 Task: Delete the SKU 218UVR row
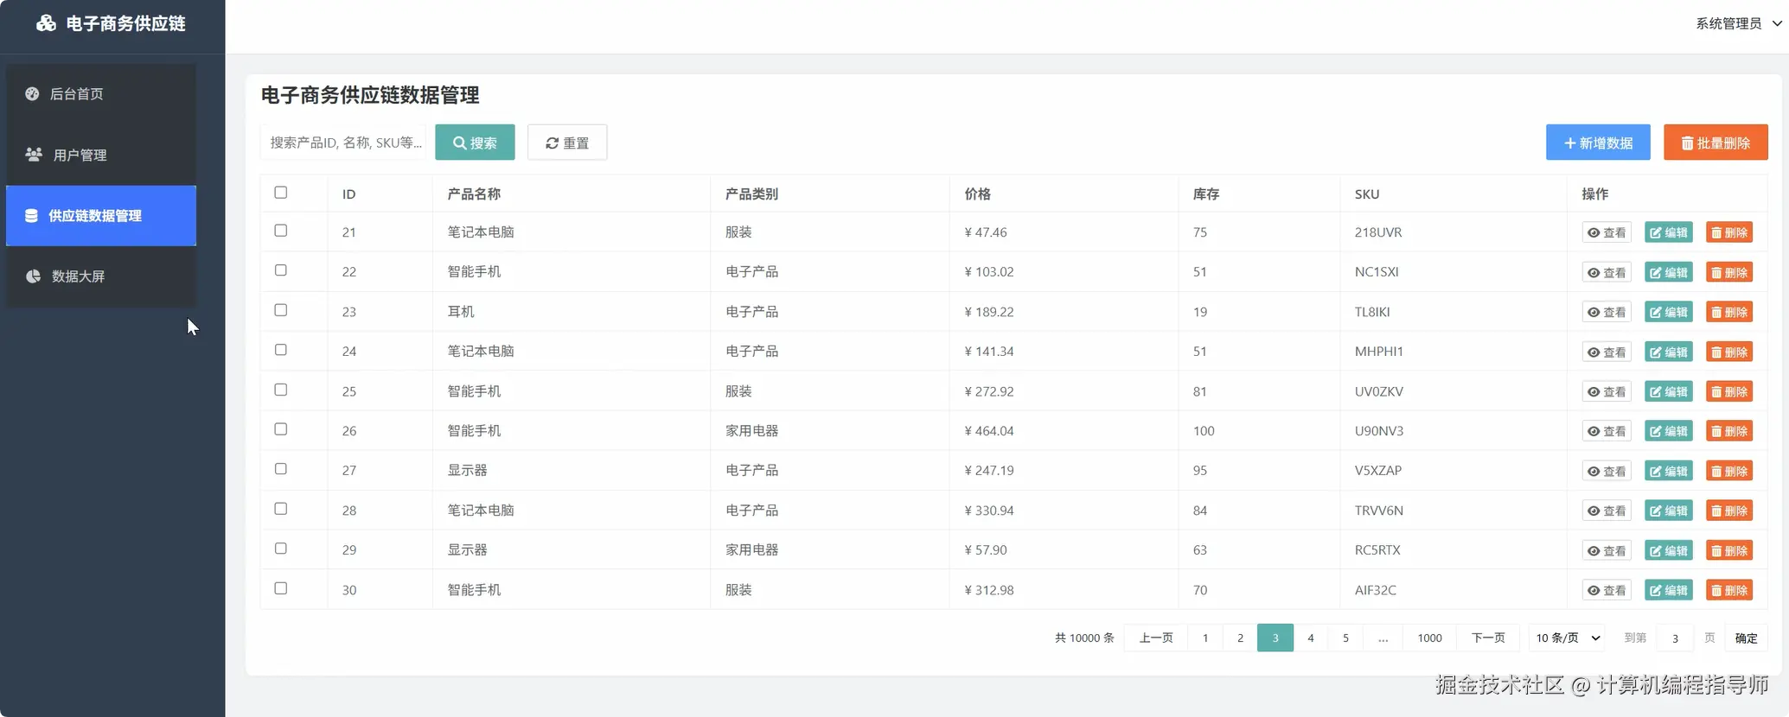1729,232
